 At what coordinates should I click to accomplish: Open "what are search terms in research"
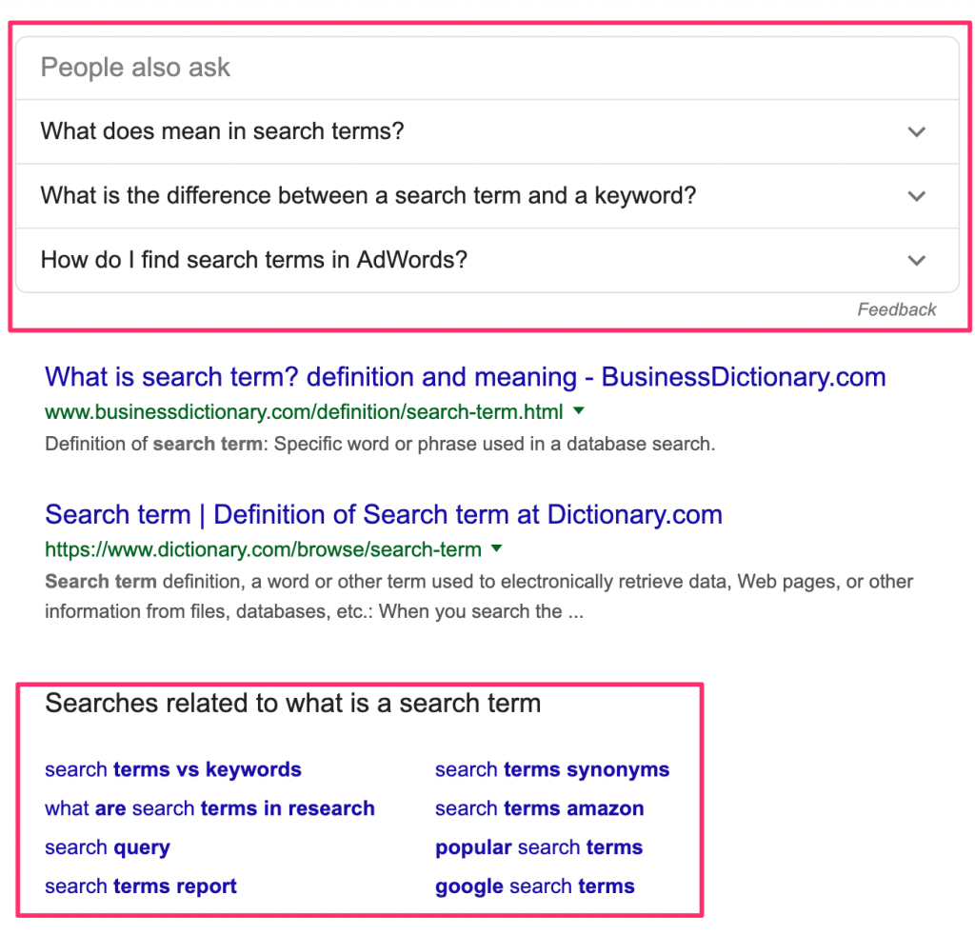209,808
